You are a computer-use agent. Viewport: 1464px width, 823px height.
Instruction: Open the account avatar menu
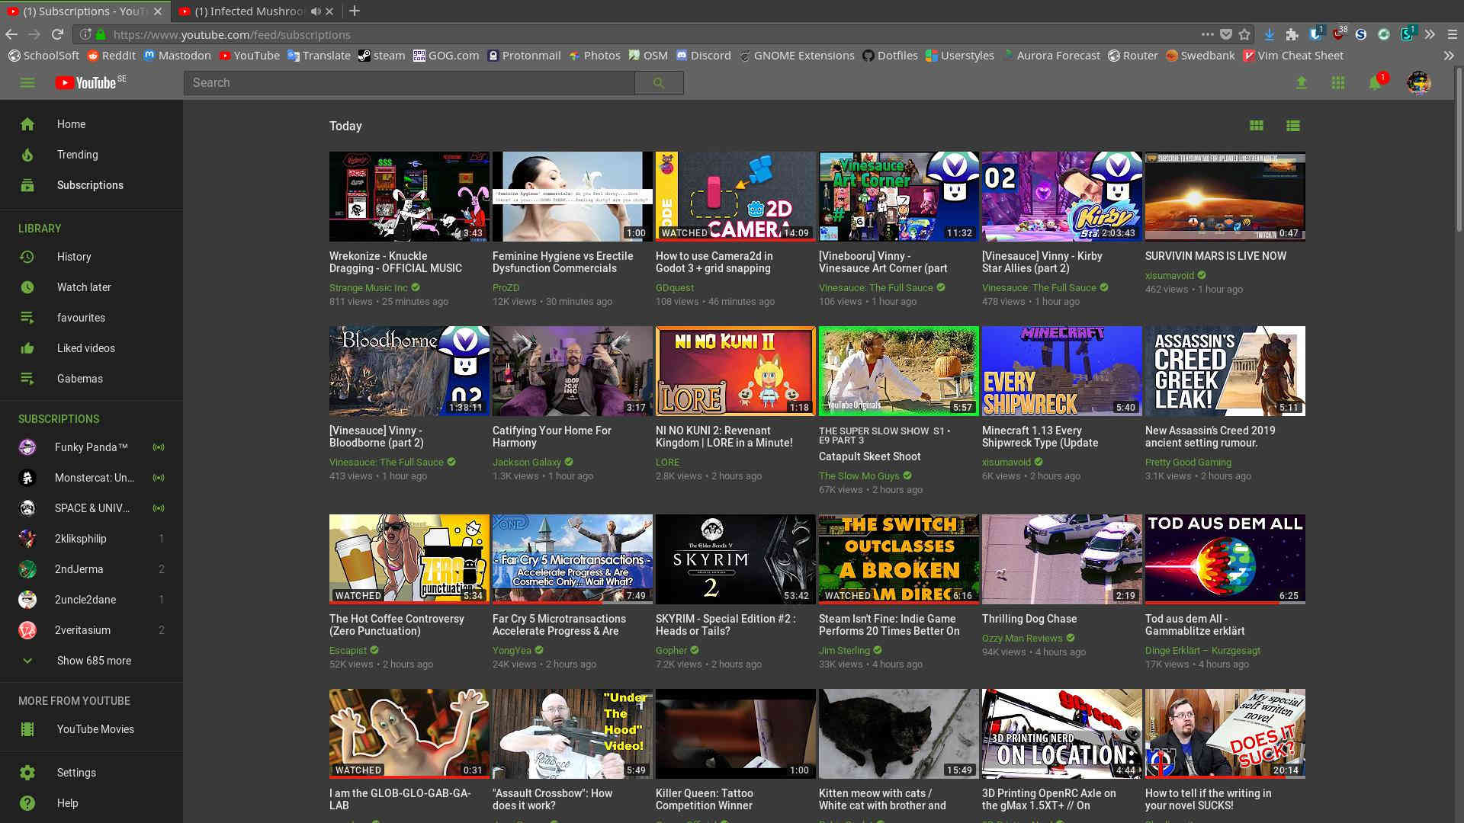[1419, 82]
